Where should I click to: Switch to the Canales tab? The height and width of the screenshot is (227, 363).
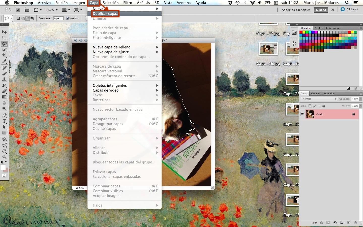click(x=315, y=93)
